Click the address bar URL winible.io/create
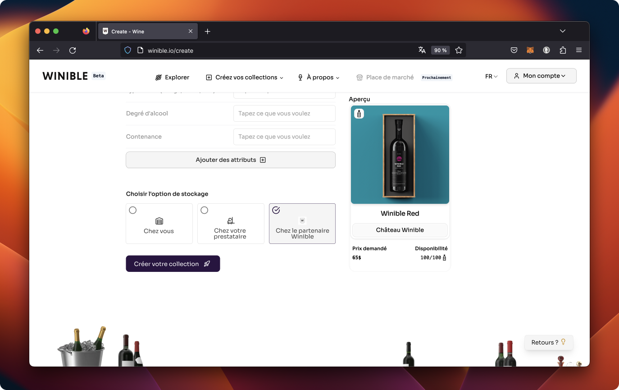The width and height of the screenshot is (619, 390). [x=171, y=50]
